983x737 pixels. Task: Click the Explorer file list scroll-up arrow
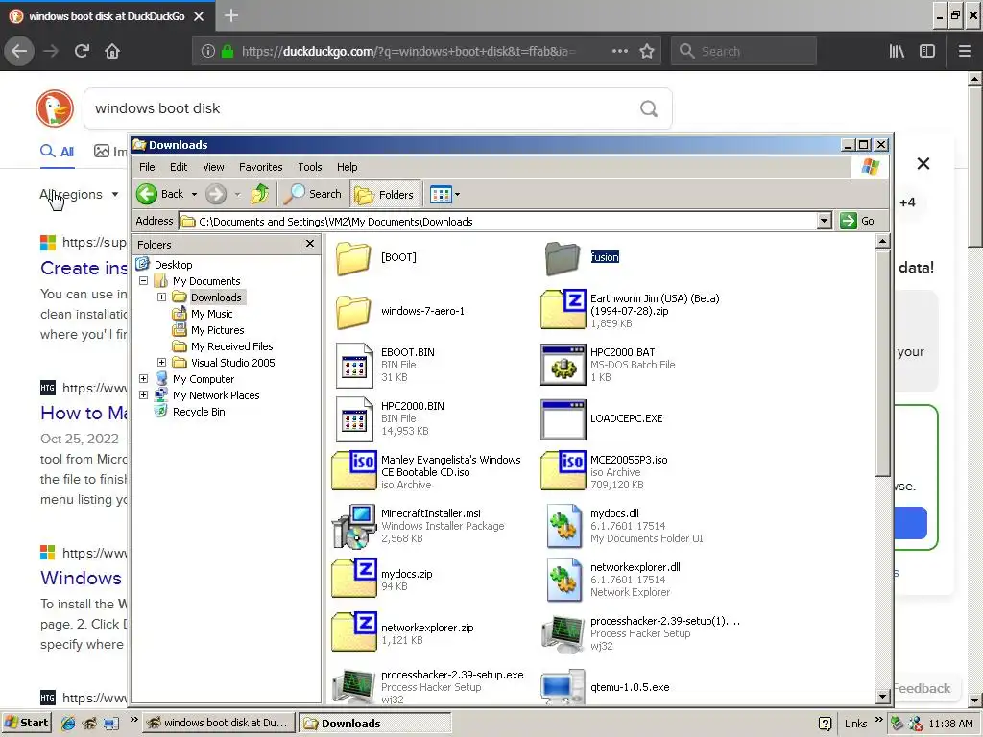point(883,241)
